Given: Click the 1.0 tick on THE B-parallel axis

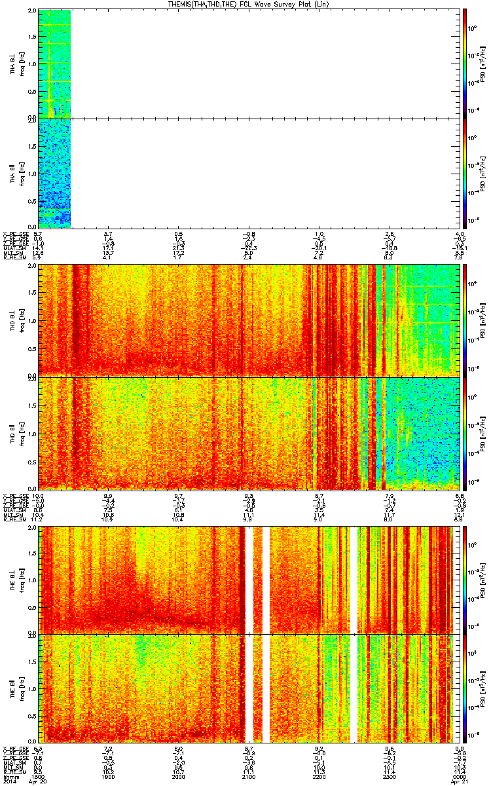Looking at the screenshot, I should point(32,689).
